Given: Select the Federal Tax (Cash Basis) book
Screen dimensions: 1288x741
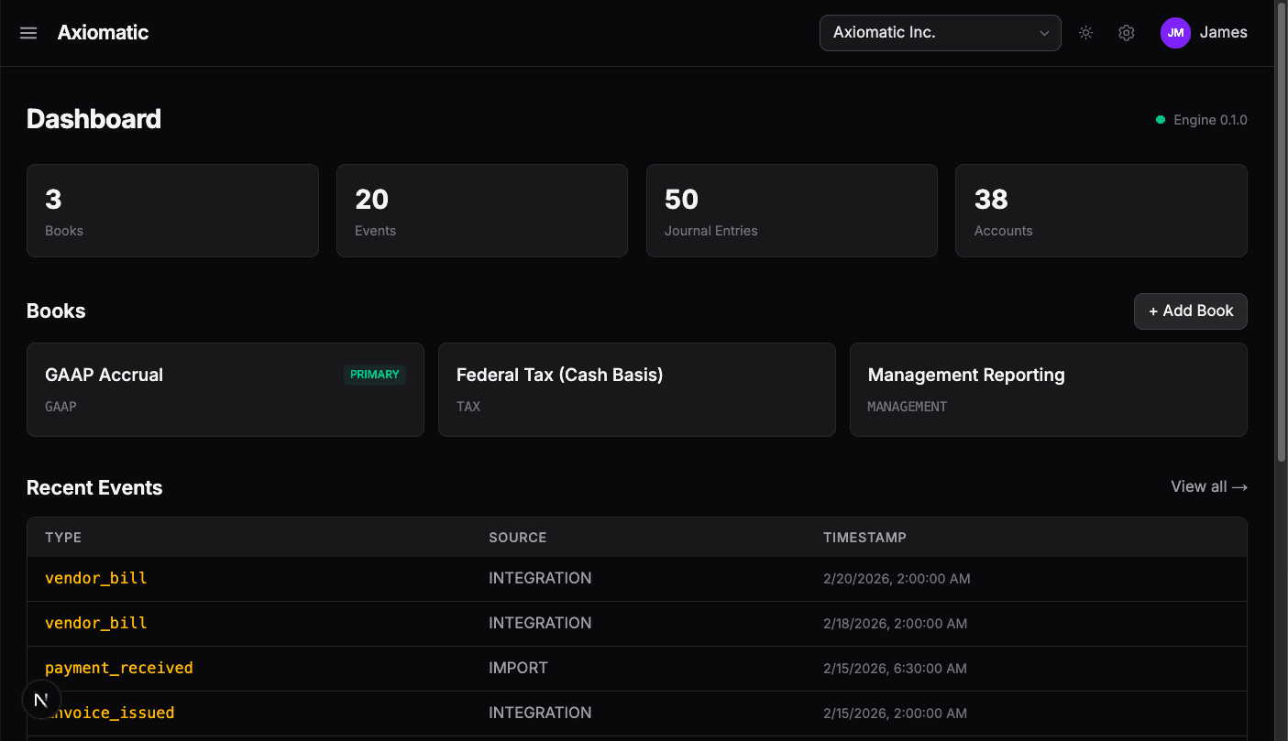Looking at the screenshot, I should pyautogui.click(x=636, y=389).
